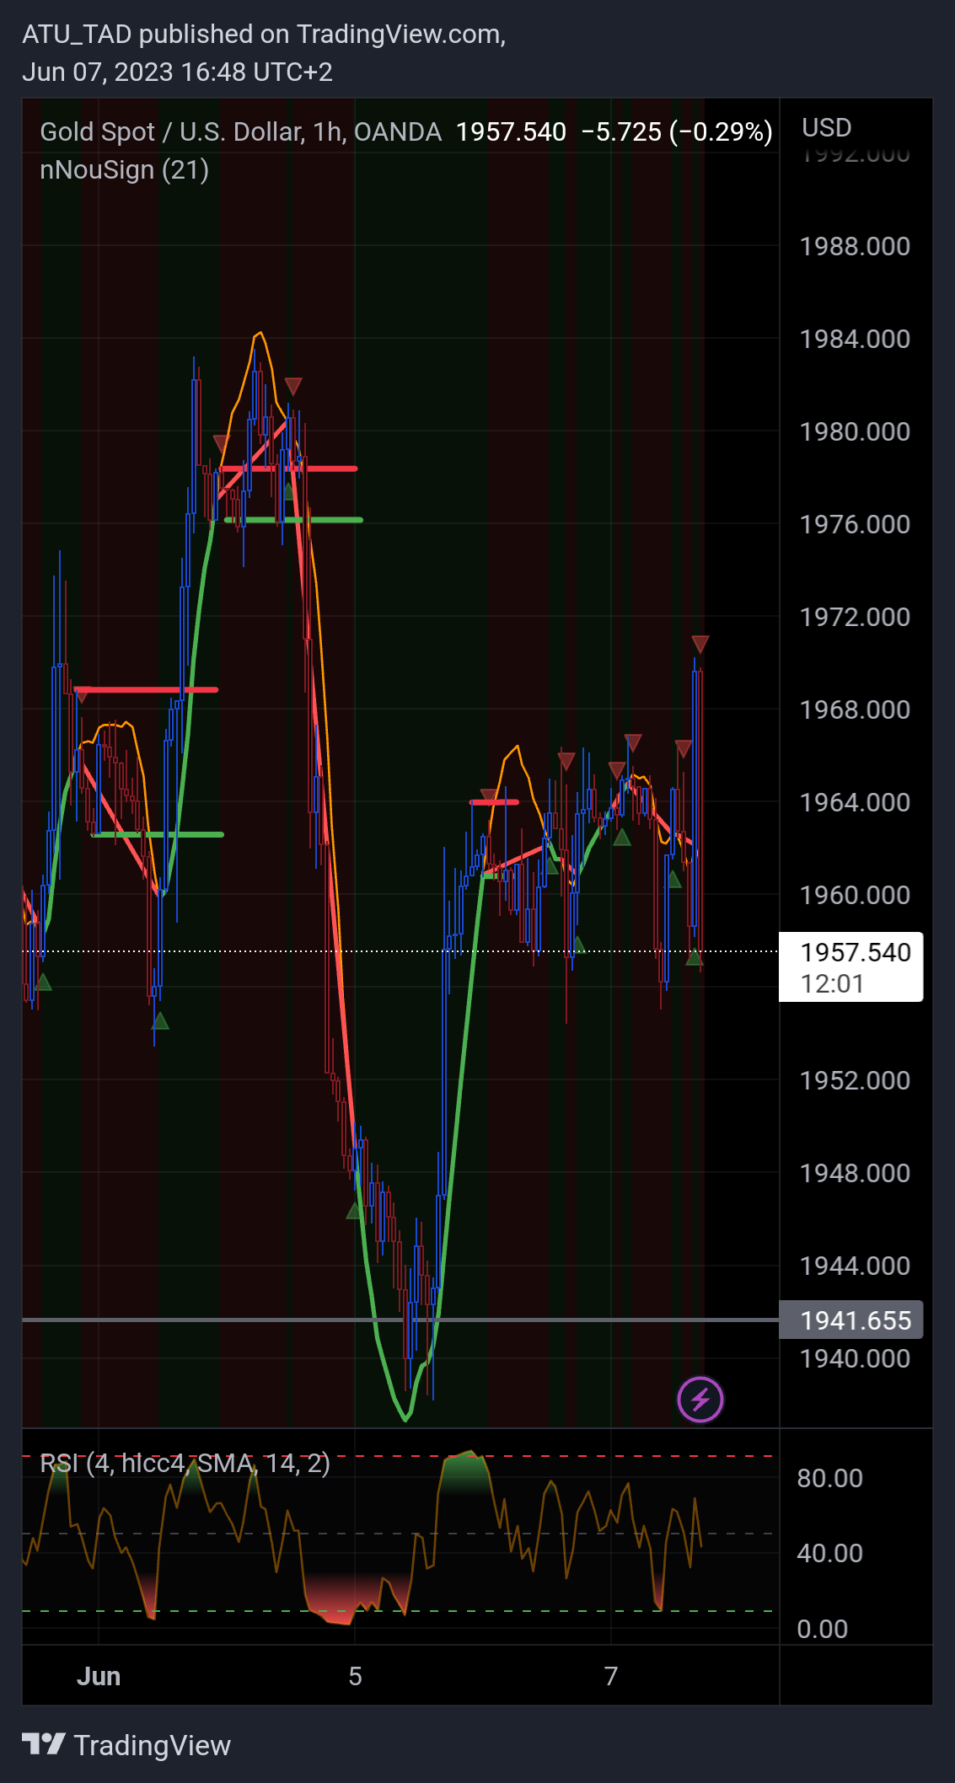Click the green buy triangle beneath the last candle
Screen dimensions: 955x1783
pyautogui.click(x=695, y=957)
